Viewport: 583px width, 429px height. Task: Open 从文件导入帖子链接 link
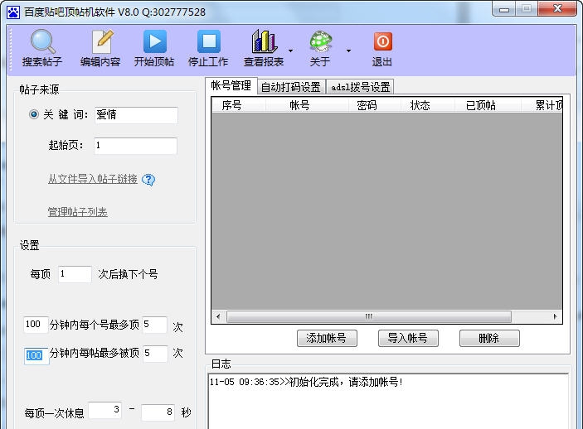coord(92,180)
